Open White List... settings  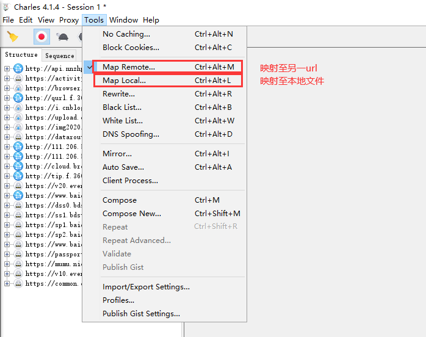(x=164, y=121)
